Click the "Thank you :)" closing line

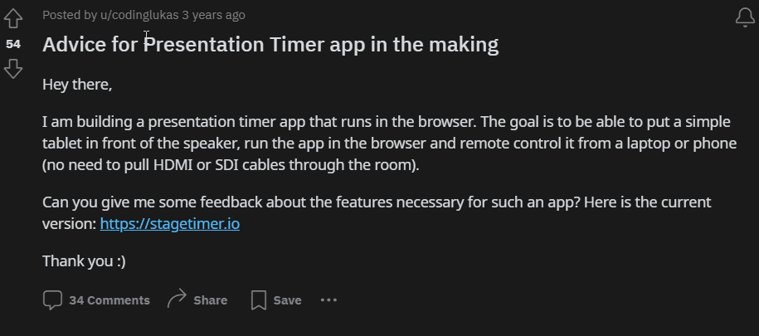pyautogui.click(x=85, y=261)
